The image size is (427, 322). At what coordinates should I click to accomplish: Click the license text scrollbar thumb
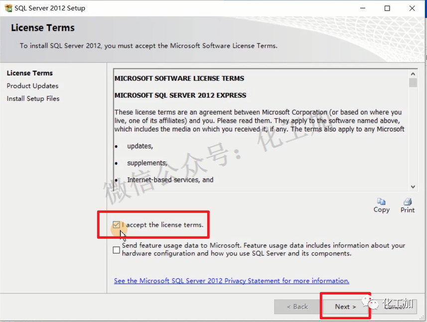coord(413,83)
